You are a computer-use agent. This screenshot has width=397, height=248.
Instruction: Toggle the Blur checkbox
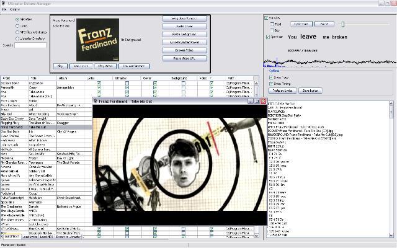(272, 30)
